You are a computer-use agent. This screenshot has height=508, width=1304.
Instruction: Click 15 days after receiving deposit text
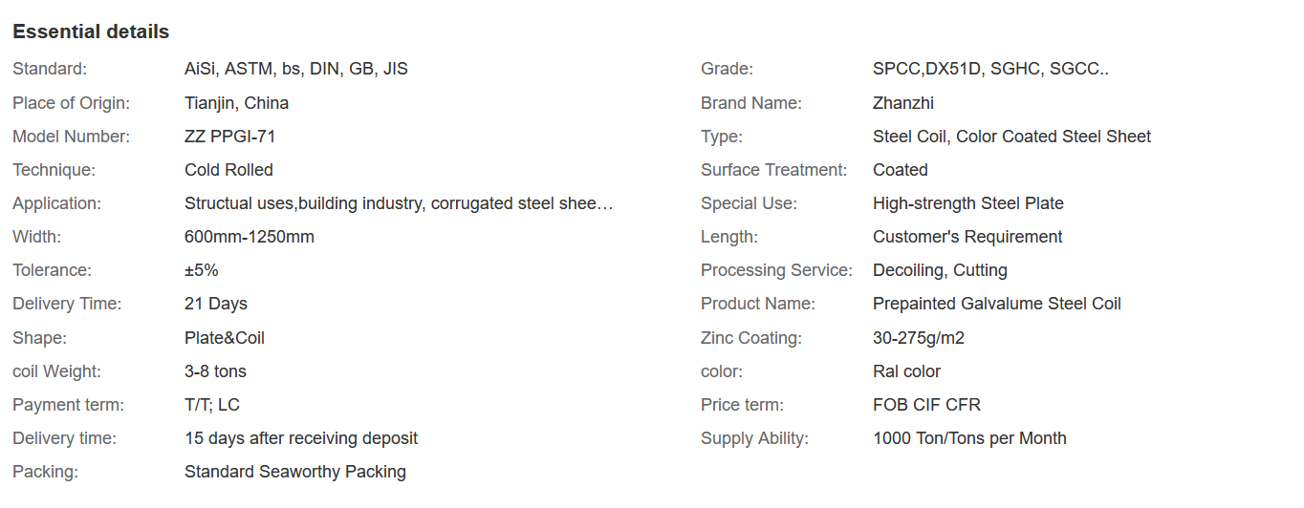coord(300,438)
